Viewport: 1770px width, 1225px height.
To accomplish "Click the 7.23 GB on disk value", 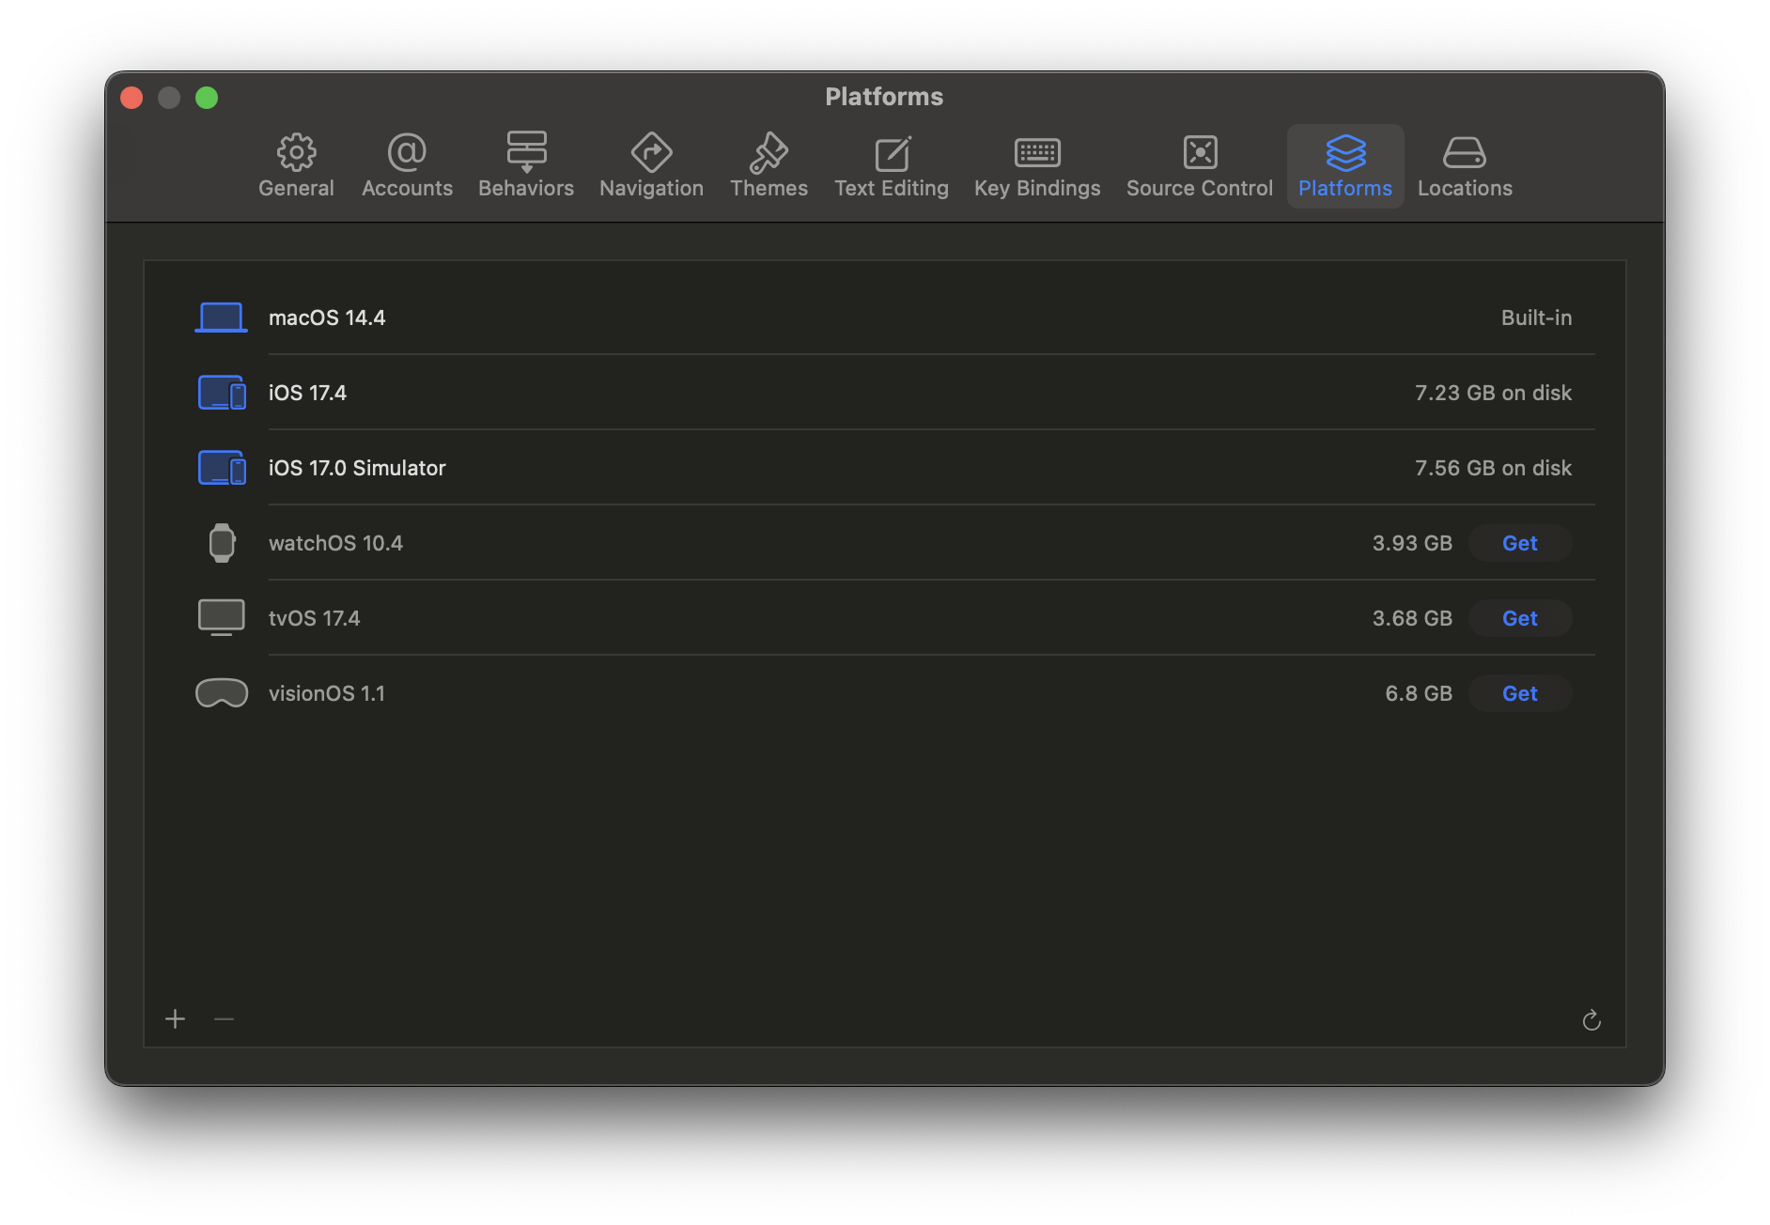I will tap(1493, 393).
